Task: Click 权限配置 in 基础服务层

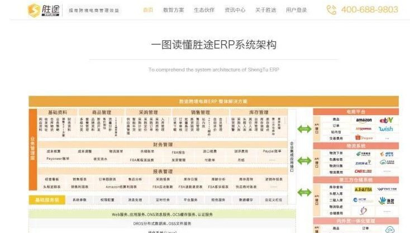Action: click(107, 200)
